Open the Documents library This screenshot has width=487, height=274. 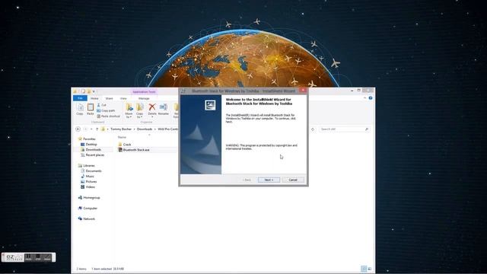pos(91,170)
